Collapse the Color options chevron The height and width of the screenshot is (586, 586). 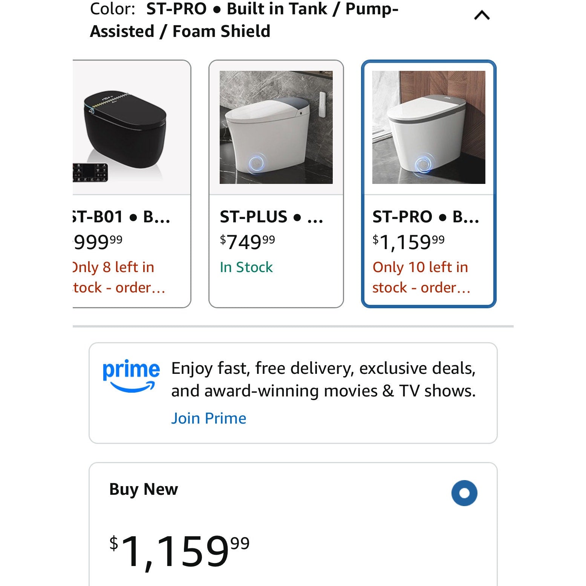click(482, 15)
